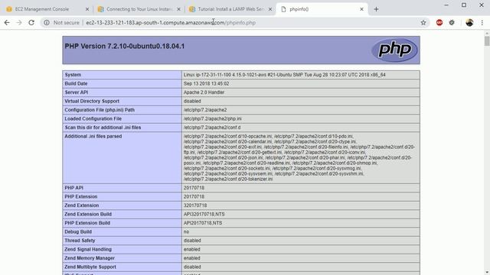
Task: Click the Zend Memory Manager label
Action: tap(90, 258)
